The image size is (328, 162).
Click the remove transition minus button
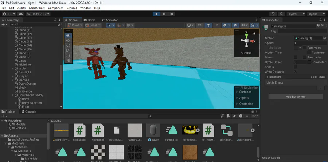(320, 88)
